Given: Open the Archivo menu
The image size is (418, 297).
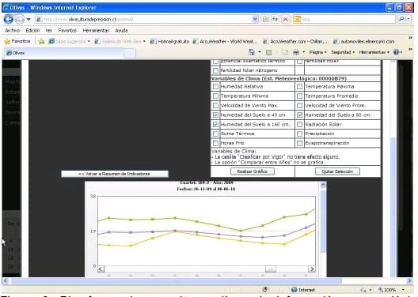Looking at the screenshot, I should tap(12, 31).
